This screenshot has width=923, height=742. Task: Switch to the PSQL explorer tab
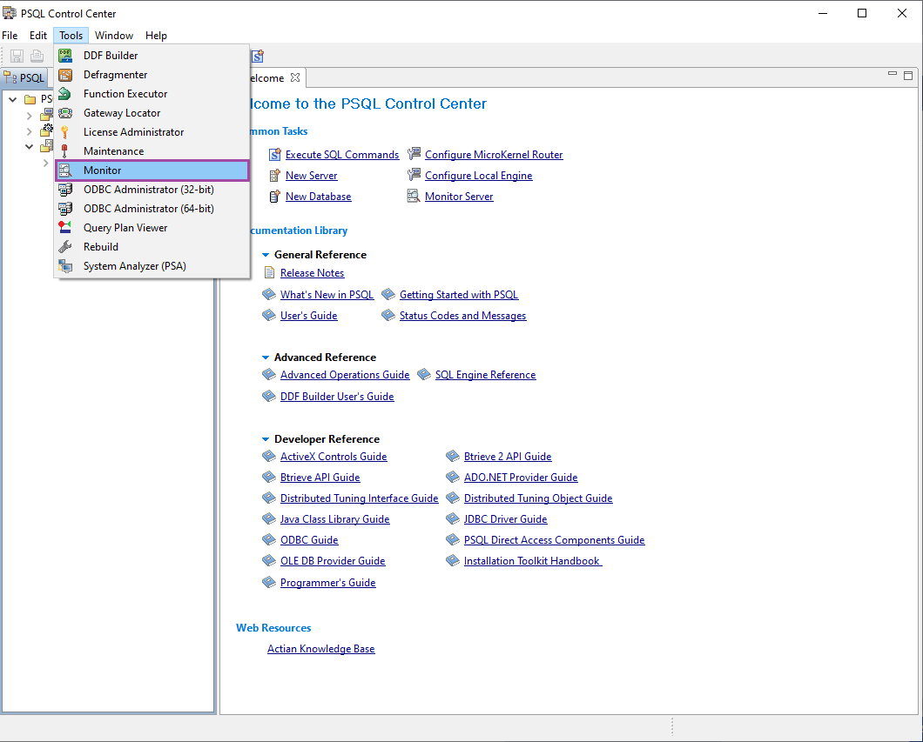[x=26, y=77]
